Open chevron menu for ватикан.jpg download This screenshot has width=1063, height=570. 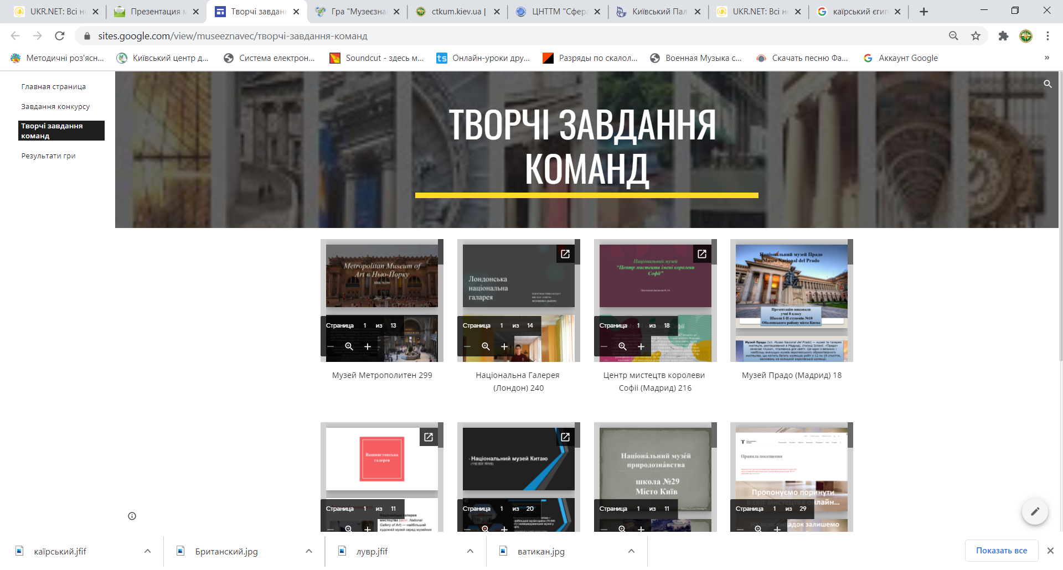coord(631,551)
